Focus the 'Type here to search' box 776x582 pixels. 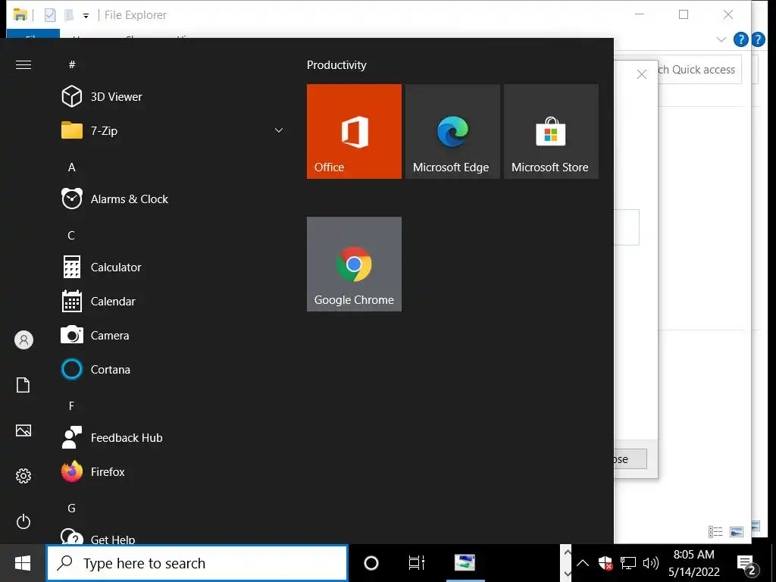pyautogui.click(x=198, y=563)
